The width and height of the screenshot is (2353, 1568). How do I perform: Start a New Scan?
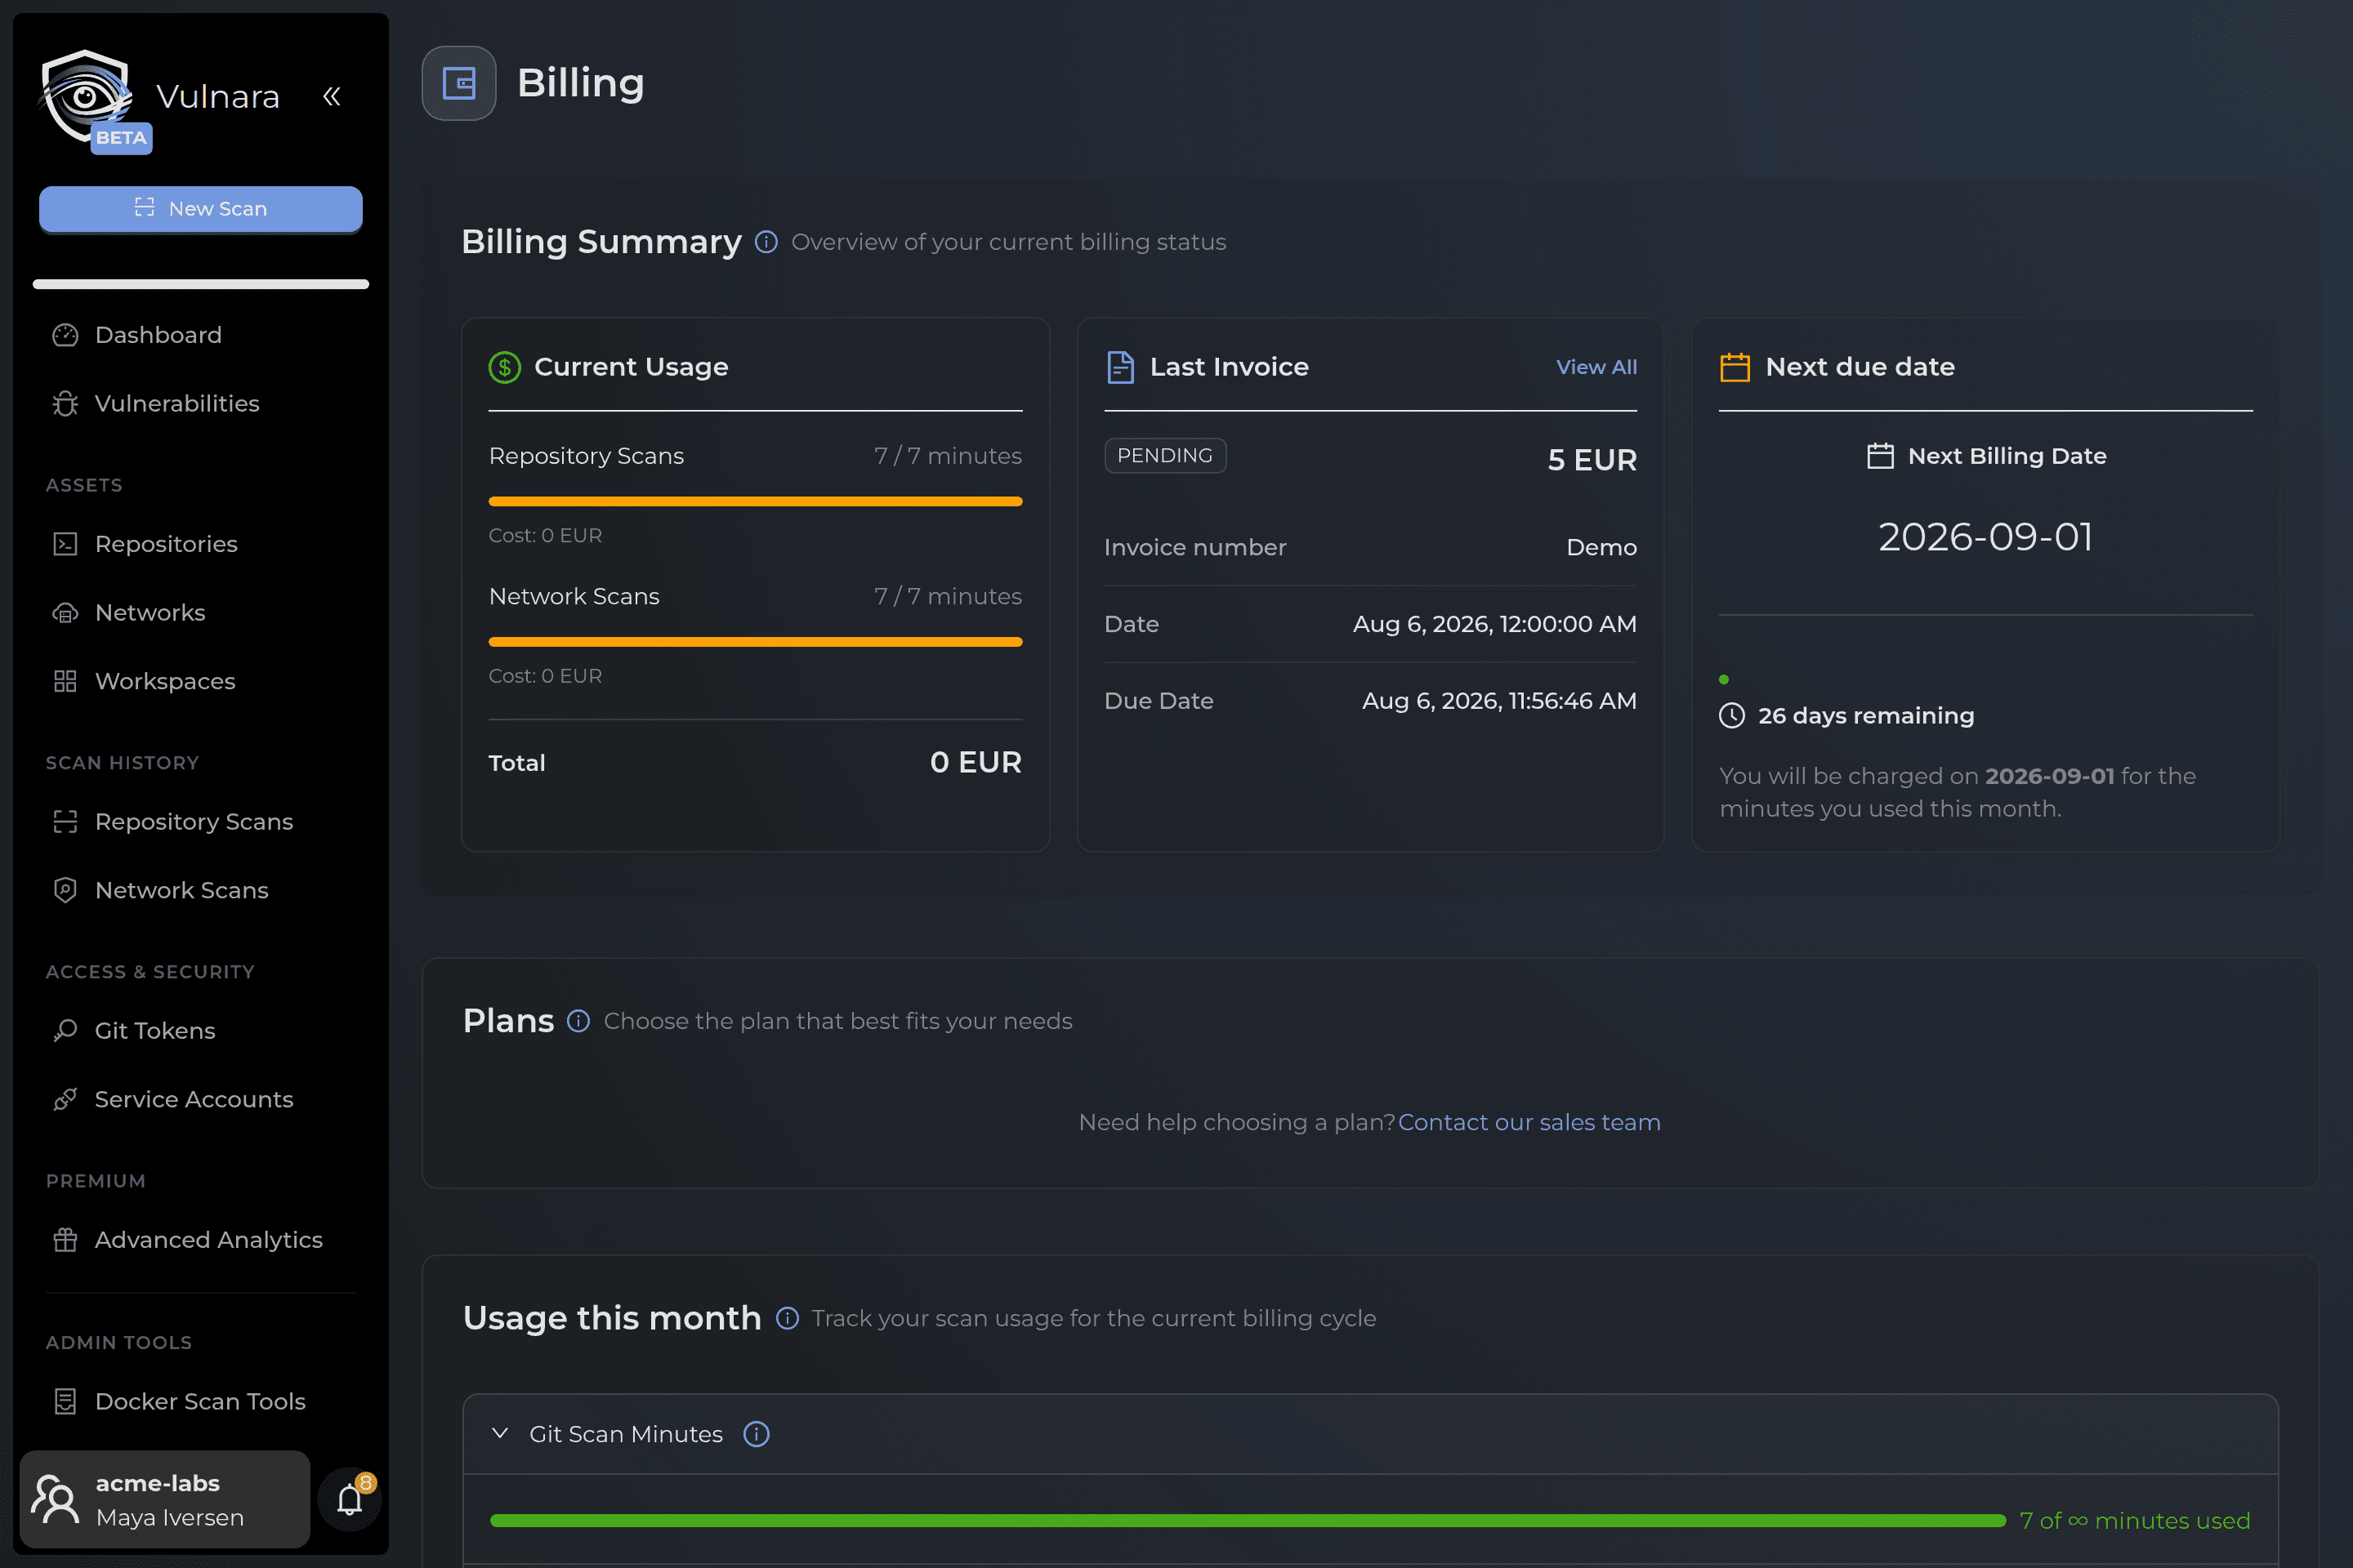click(x=201, y=208)
